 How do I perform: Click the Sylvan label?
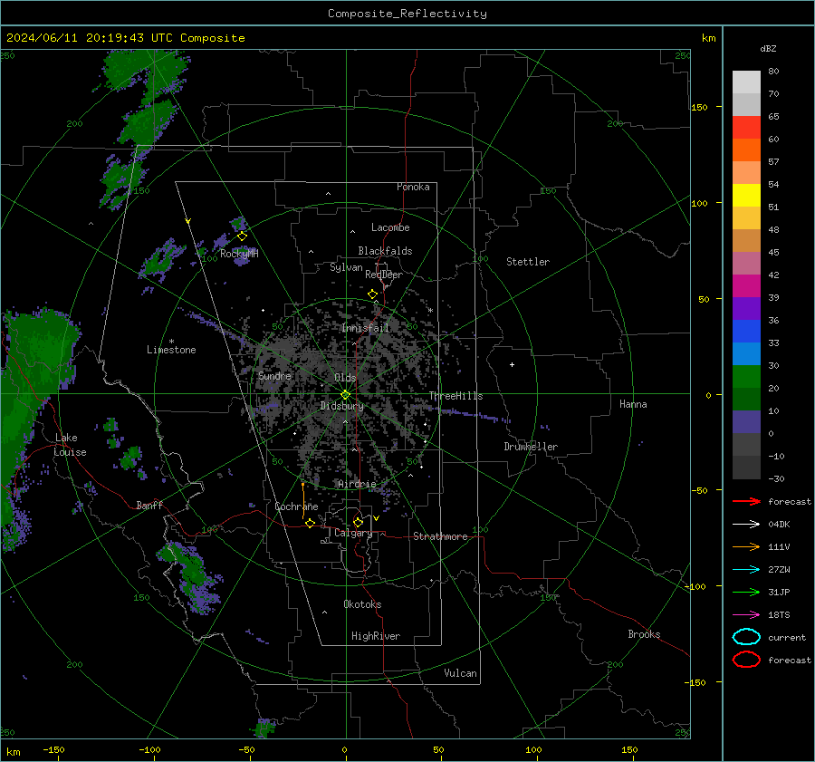coord(346,267)
